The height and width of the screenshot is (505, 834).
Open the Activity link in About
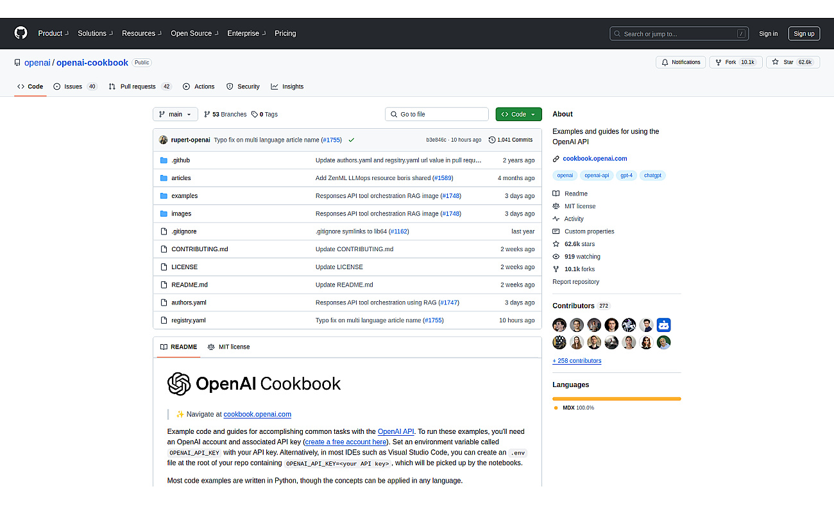coord(574,219)
